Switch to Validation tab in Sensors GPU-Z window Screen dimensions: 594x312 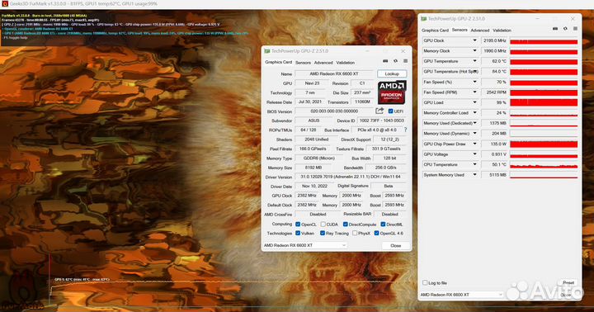502,31
